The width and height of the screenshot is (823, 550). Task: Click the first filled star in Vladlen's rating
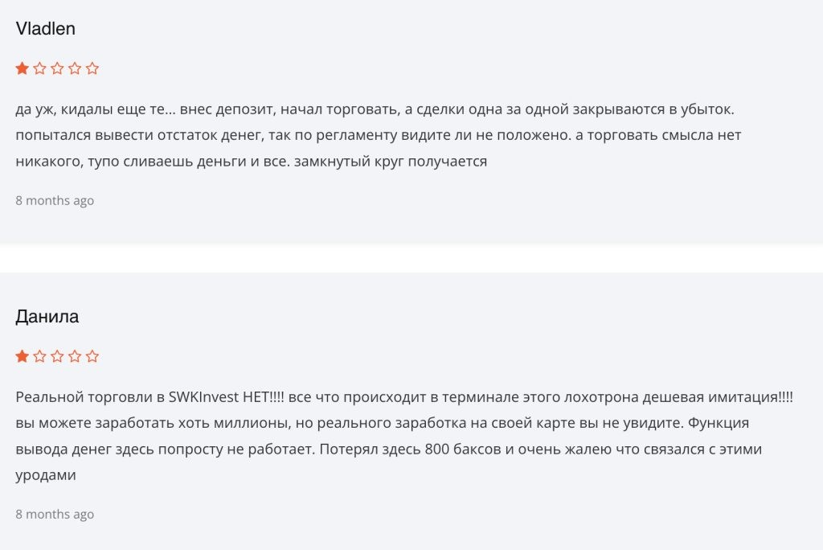22,68
